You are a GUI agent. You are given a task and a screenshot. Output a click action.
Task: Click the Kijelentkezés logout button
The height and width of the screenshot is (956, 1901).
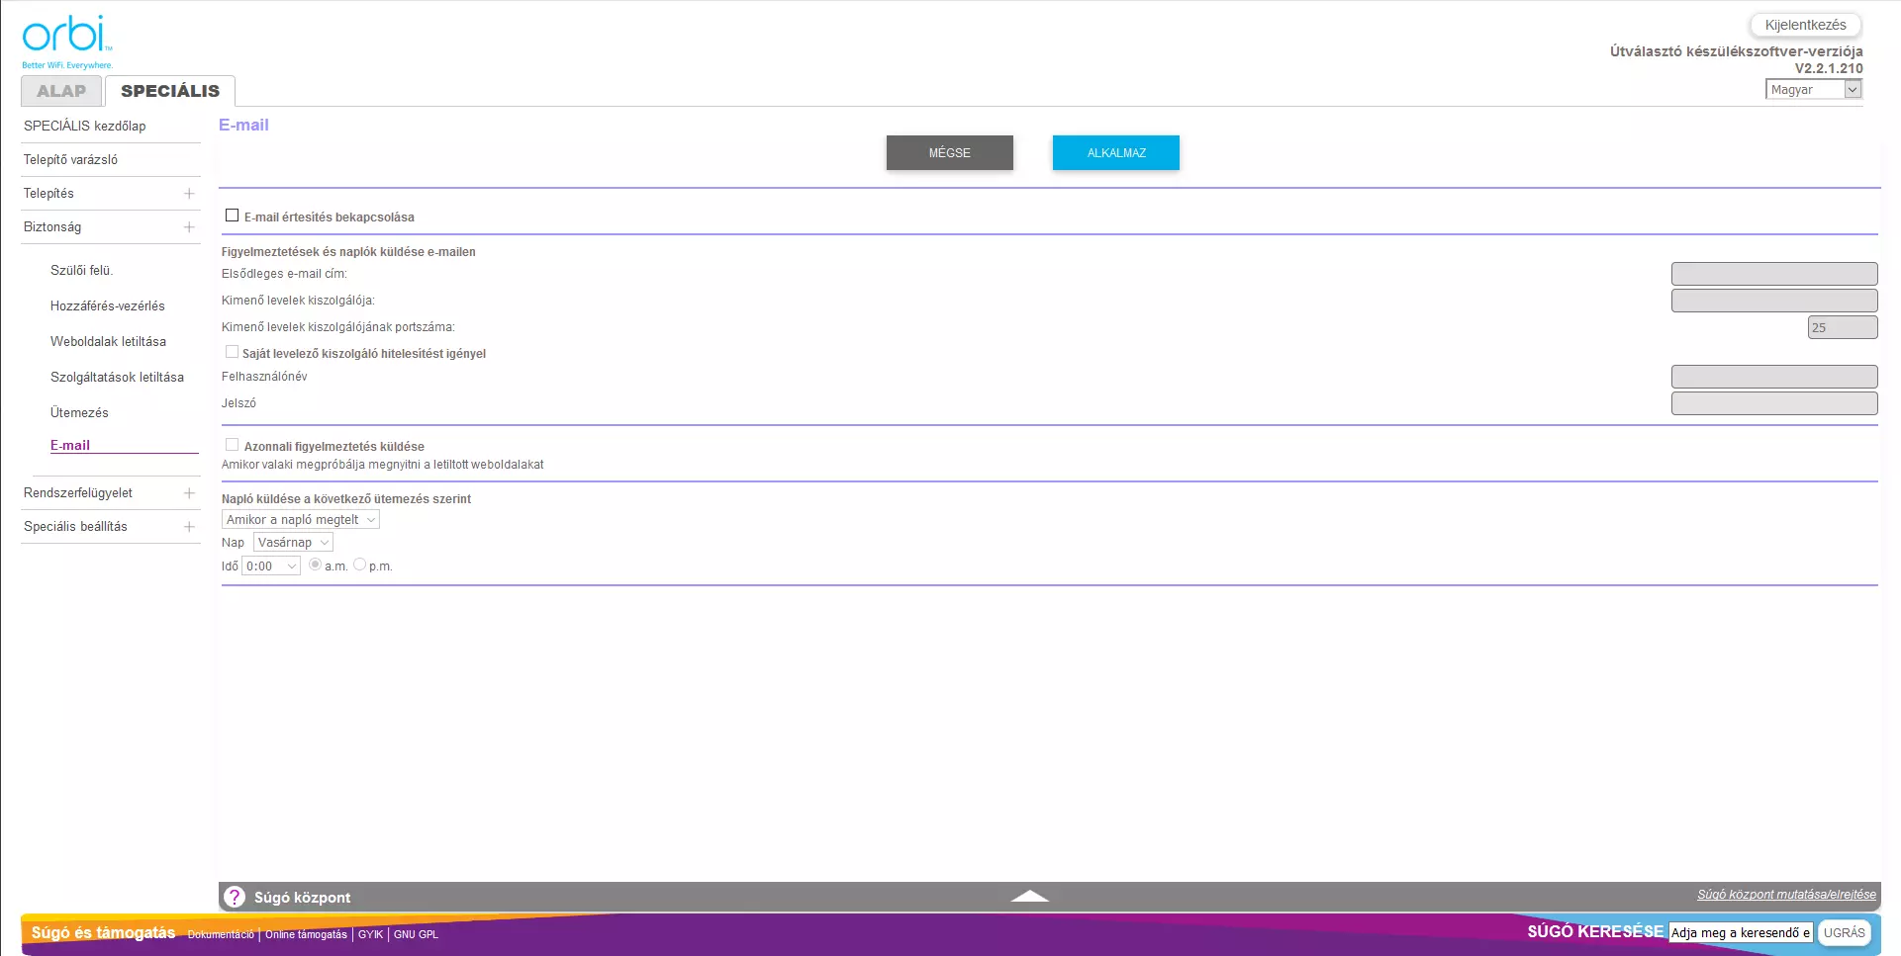coord(1805,26)
